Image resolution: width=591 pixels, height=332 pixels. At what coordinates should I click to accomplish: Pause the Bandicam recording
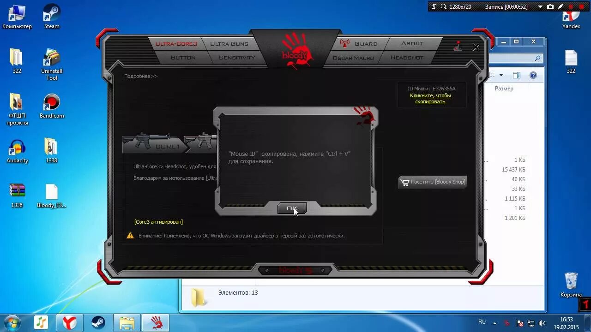click(572, 6)
